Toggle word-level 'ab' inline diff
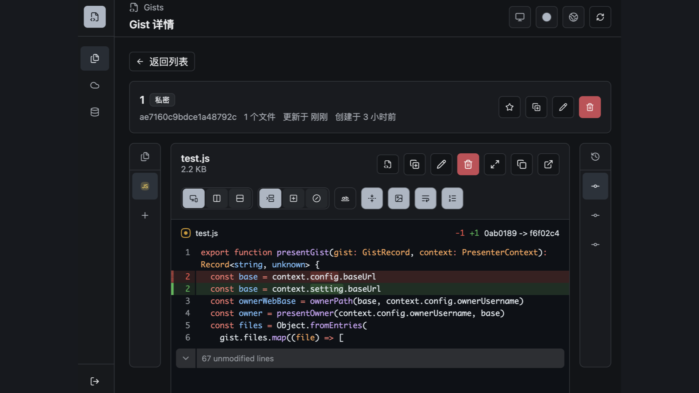 coord(345,198)
